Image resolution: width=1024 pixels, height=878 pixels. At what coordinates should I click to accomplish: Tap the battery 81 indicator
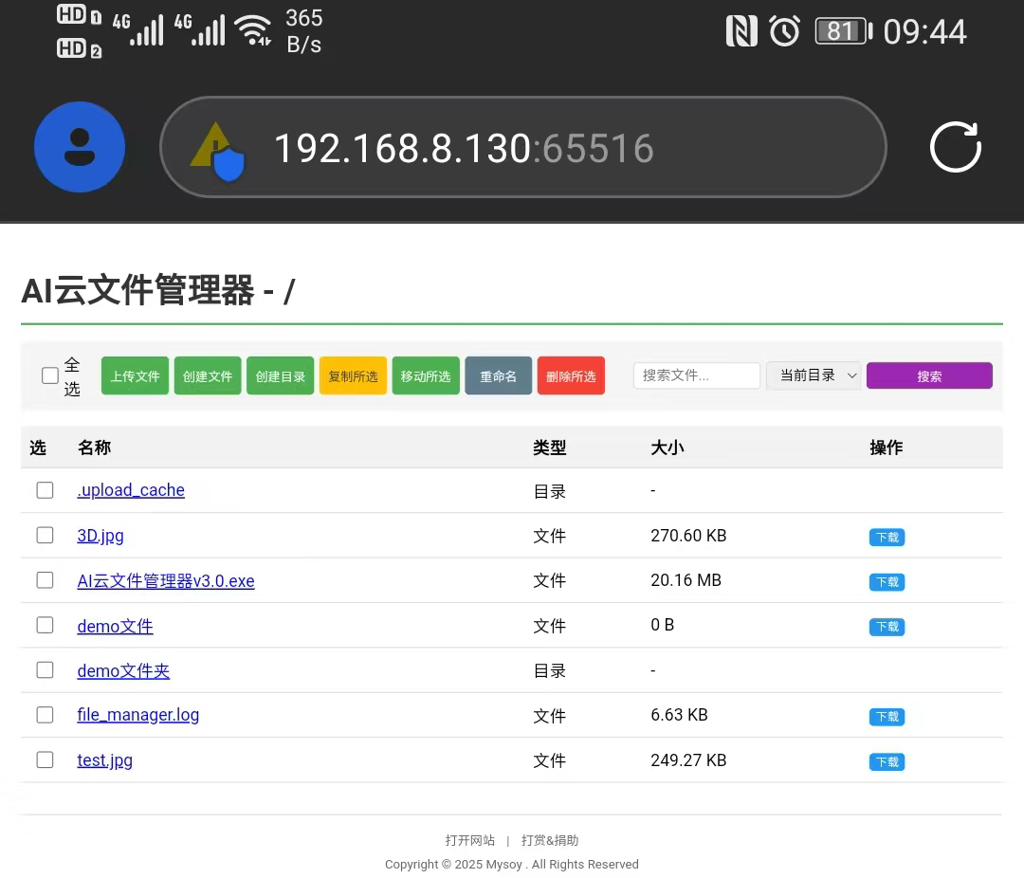(844, 31)
